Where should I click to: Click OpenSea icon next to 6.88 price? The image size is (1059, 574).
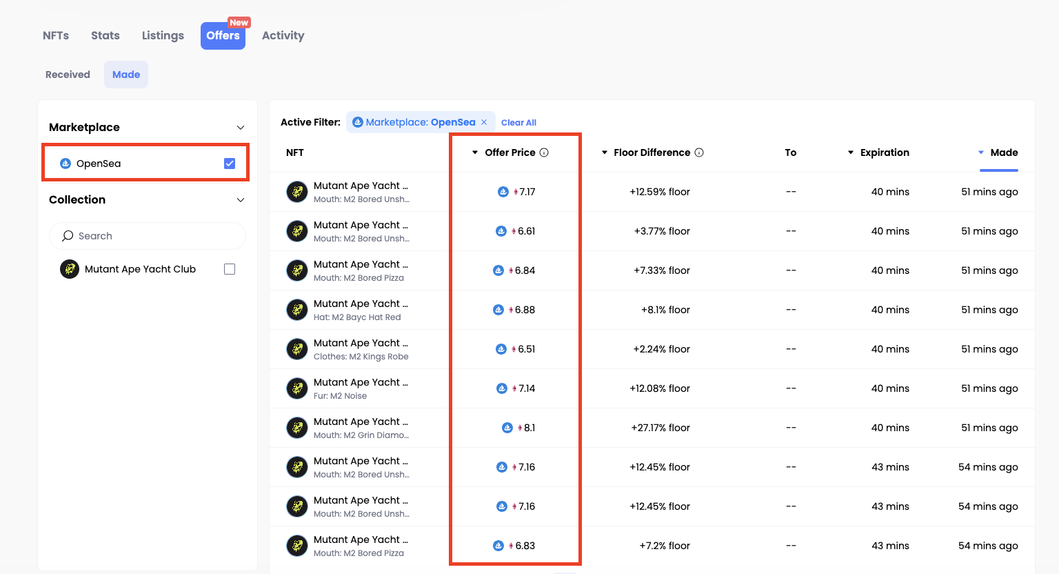pyautogui.click(x=498, y=310)
